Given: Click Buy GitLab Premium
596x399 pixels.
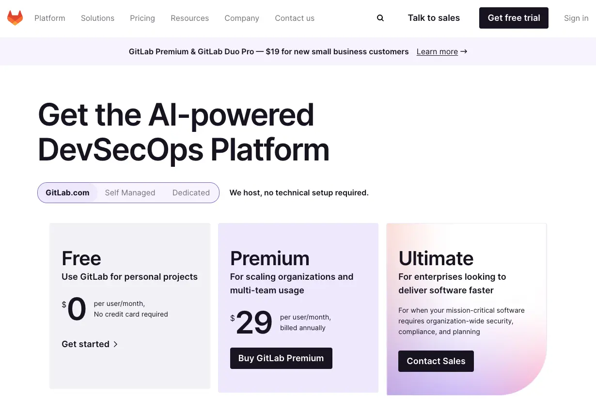Looking at the screenshot, I should [281, 358].
